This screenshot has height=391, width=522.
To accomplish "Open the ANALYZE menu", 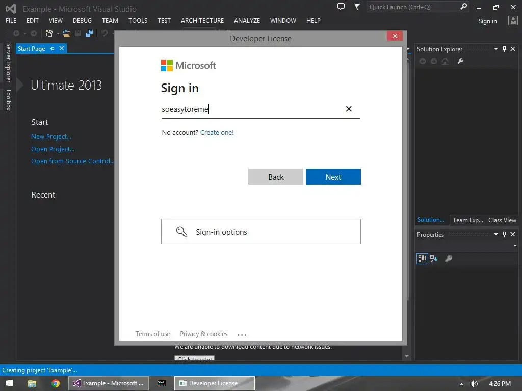I will coord(247,20).
